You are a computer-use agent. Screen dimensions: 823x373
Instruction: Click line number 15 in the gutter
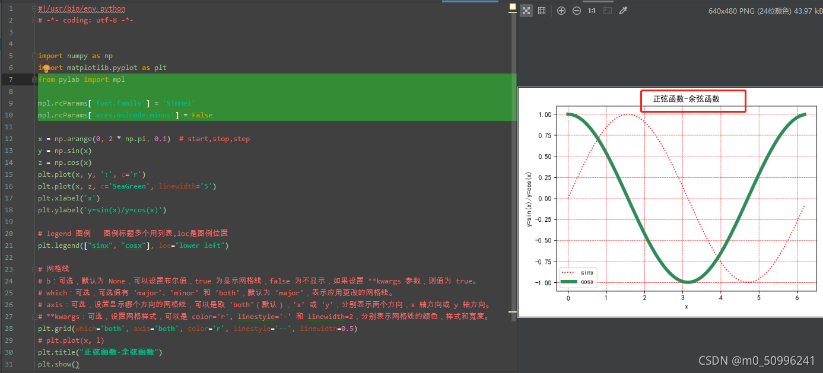click(x=8, y=174)
